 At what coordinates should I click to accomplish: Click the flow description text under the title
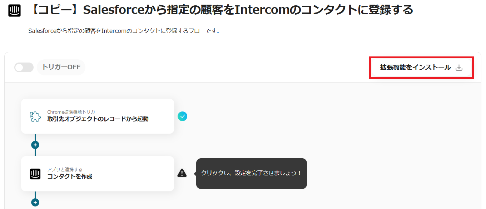(124, 31)
